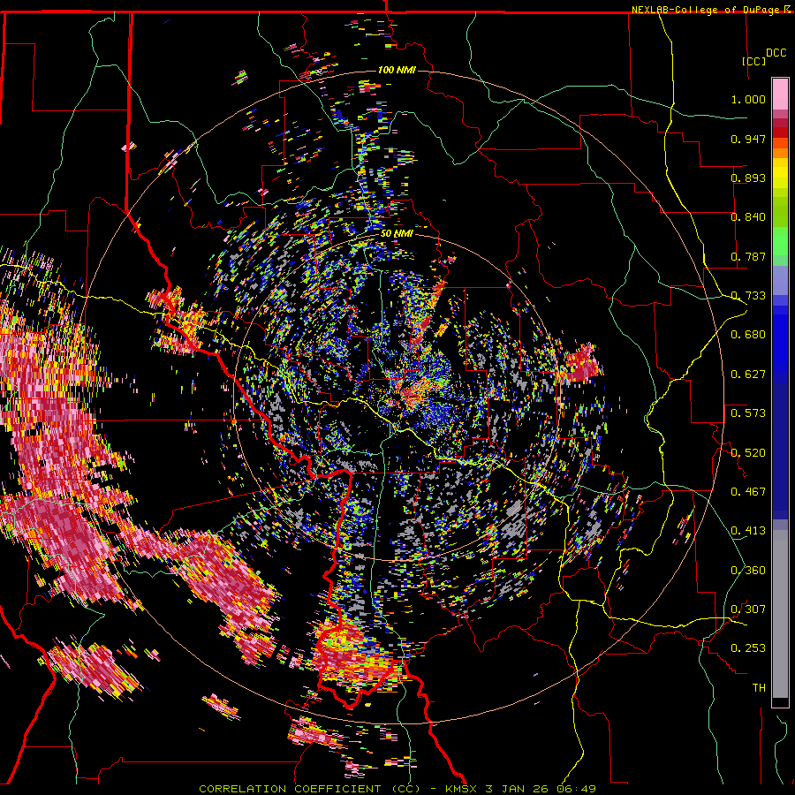This screenshot has width=795, height=795.
Task: Click the TH threshold label in the legend
Action: pyautogui.click(x=759, y=688)
